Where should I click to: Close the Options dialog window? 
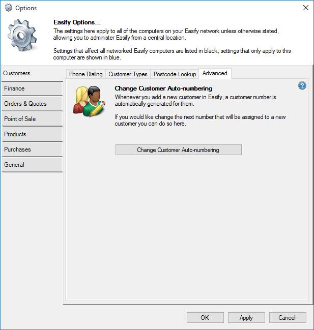click(305, 8)
